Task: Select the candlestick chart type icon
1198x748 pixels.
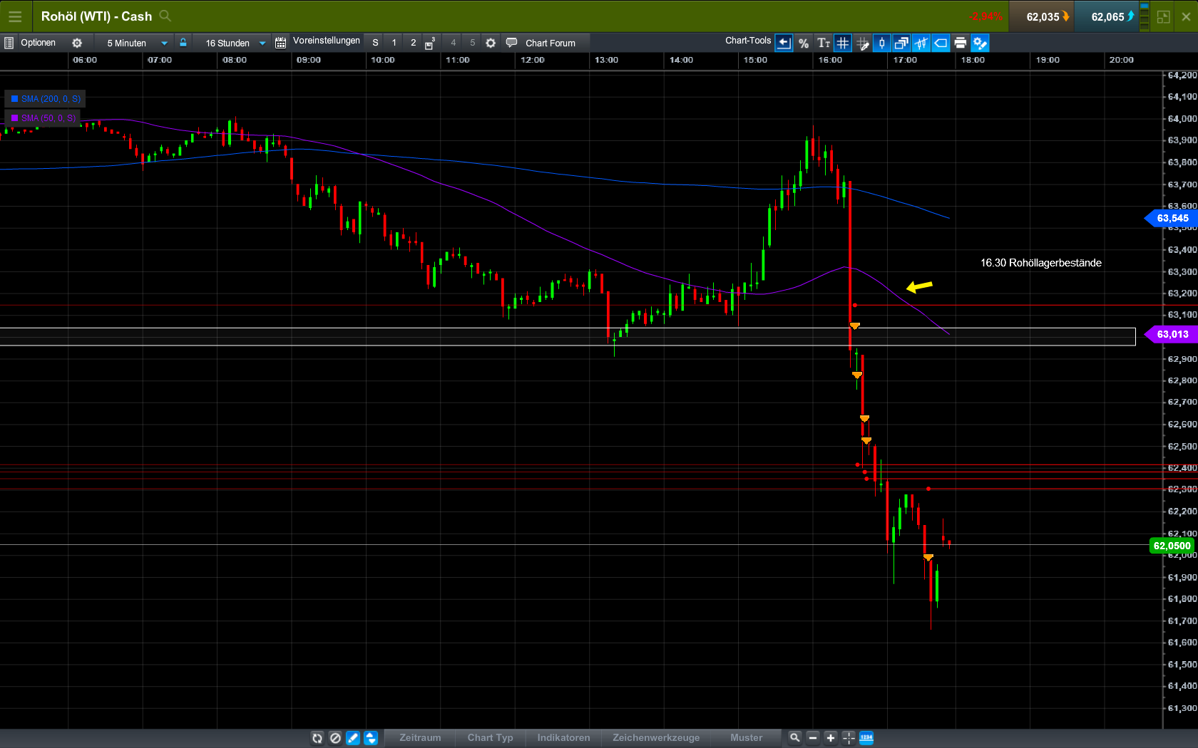Action: point(881,43)
